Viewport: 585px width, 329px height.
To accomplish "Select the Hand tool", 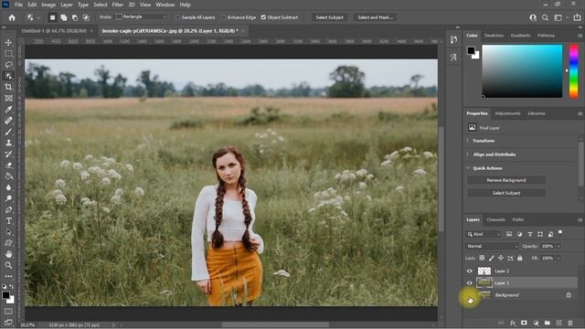I will 8,254.
